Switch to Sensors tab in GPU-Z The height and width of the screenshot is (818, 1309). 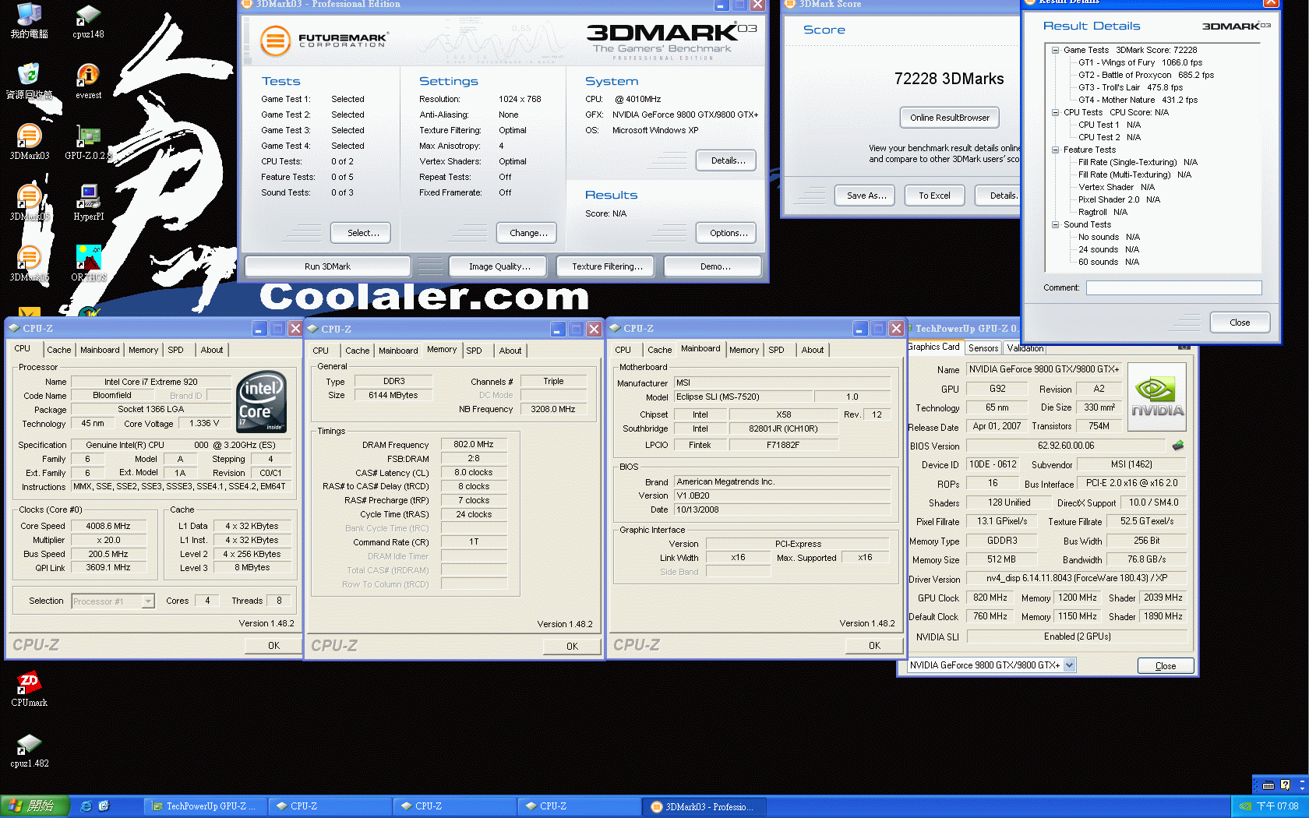(x=983, y=348)
